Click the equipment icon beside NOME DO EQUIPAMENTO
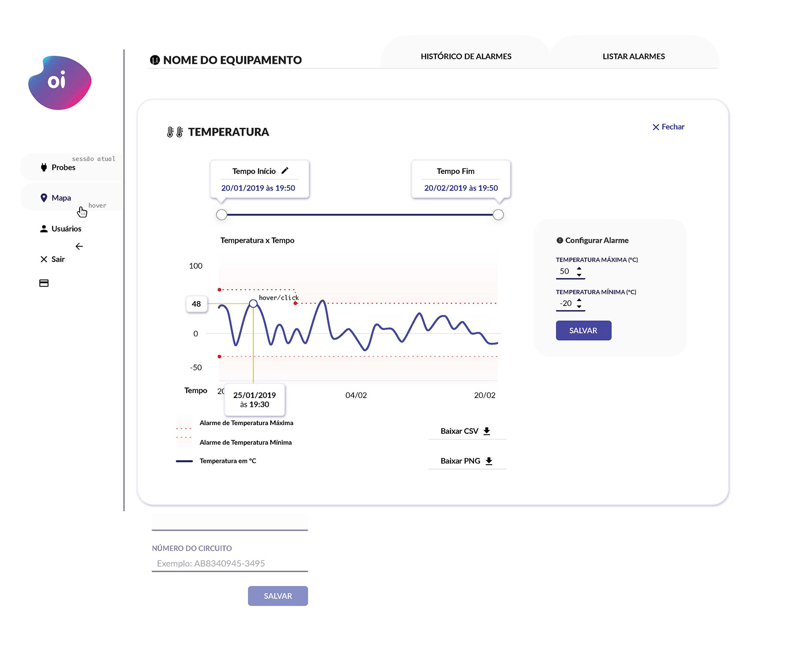792x649 pixels. point(155,60)
